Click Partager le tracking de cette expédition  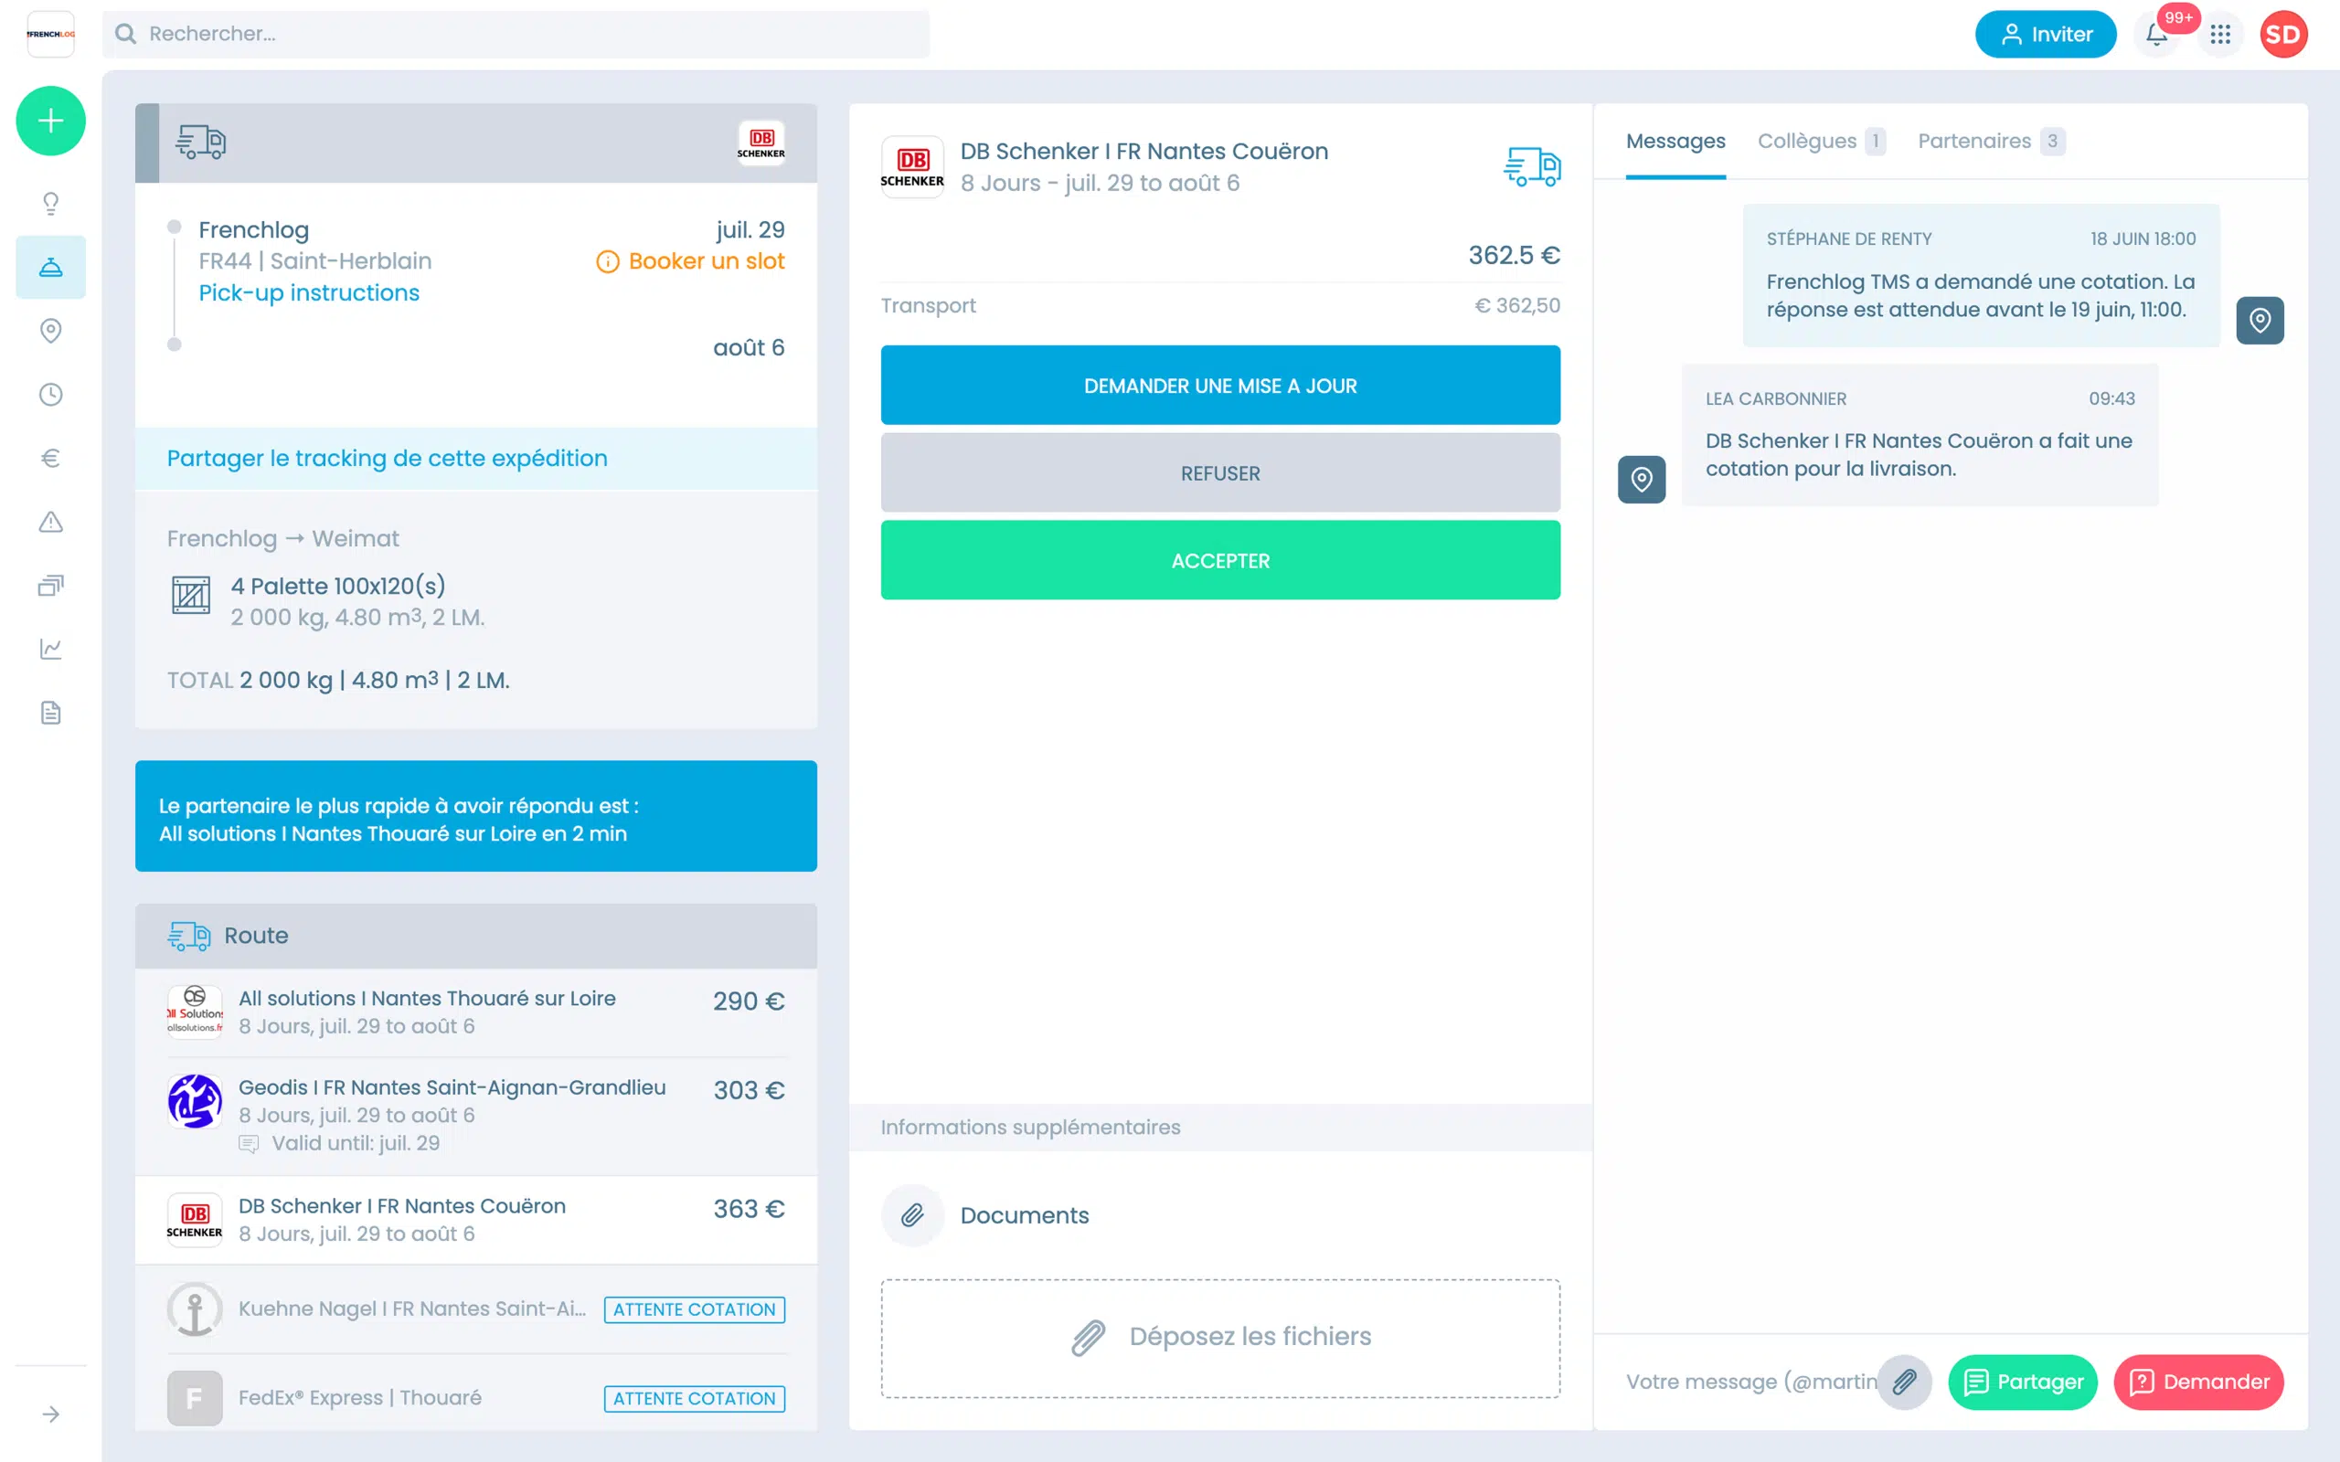(387, 459)
